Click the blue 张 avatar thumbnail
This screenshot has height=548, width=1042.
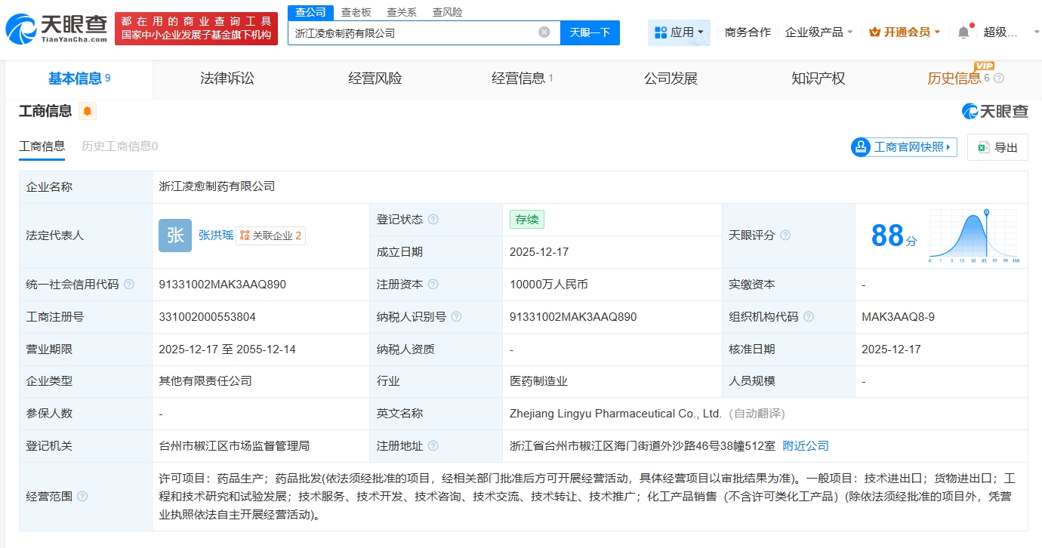click(x=174, y=236)
